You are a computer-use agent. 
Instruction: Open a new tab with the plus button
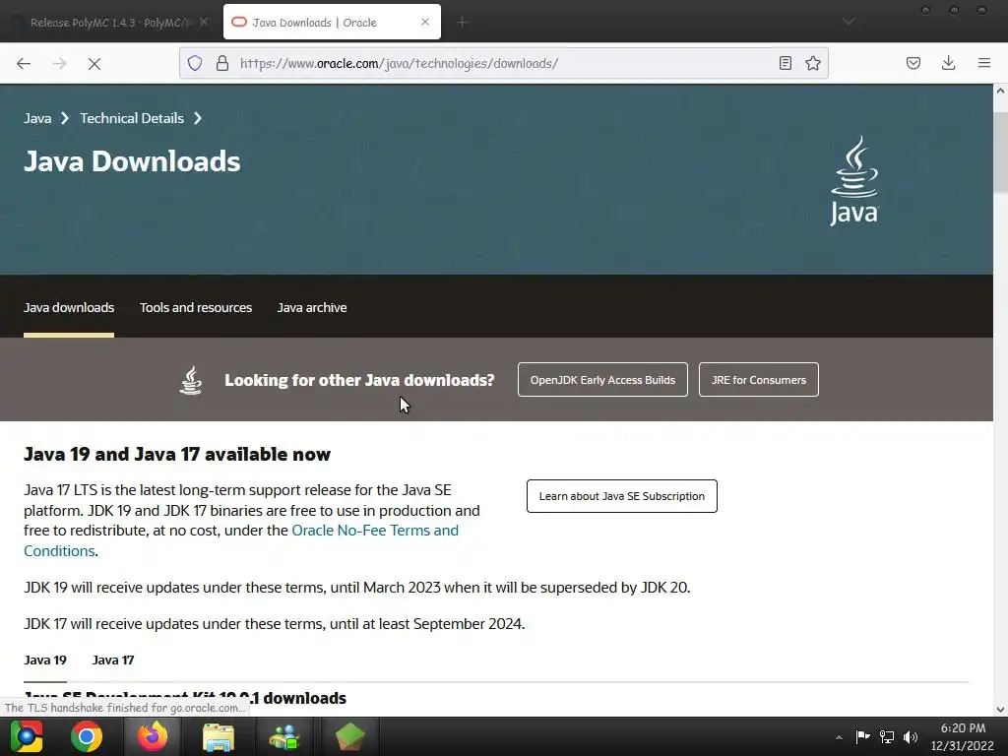(x=463, y=23)
